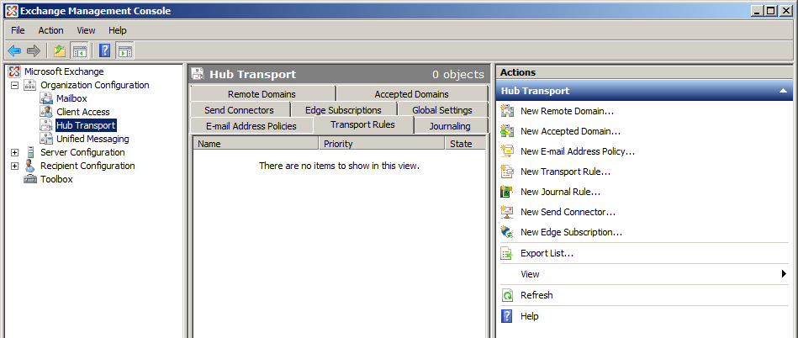798x338 pixels.
Task: Click the New Journal Rule action icon
Action: click(x=507, y=192)
